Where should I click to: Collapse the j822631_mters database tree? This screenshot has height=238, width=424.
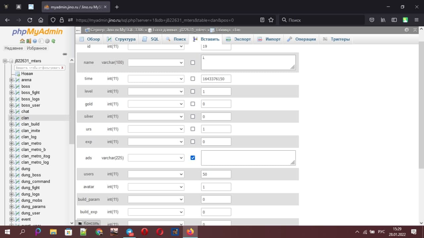pos(5,61)
